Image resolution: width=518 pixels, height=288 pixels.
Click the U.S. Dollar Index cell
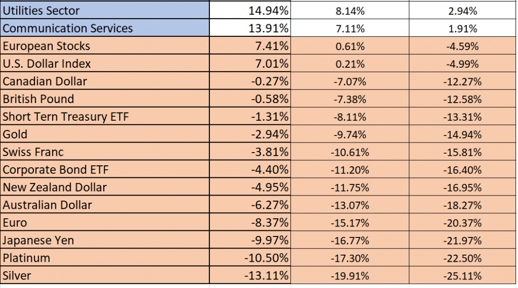click(104, 64)
